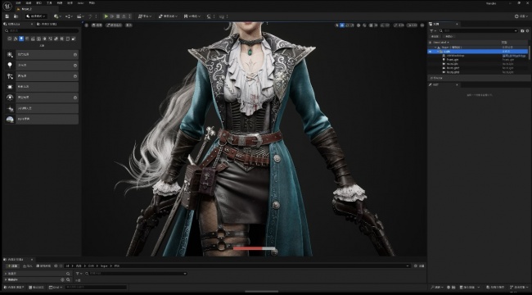The height and width of the screenshot is (295, 532).
Task: Toggle visibility eye of selected Light folder
Action: pos(430,52)
